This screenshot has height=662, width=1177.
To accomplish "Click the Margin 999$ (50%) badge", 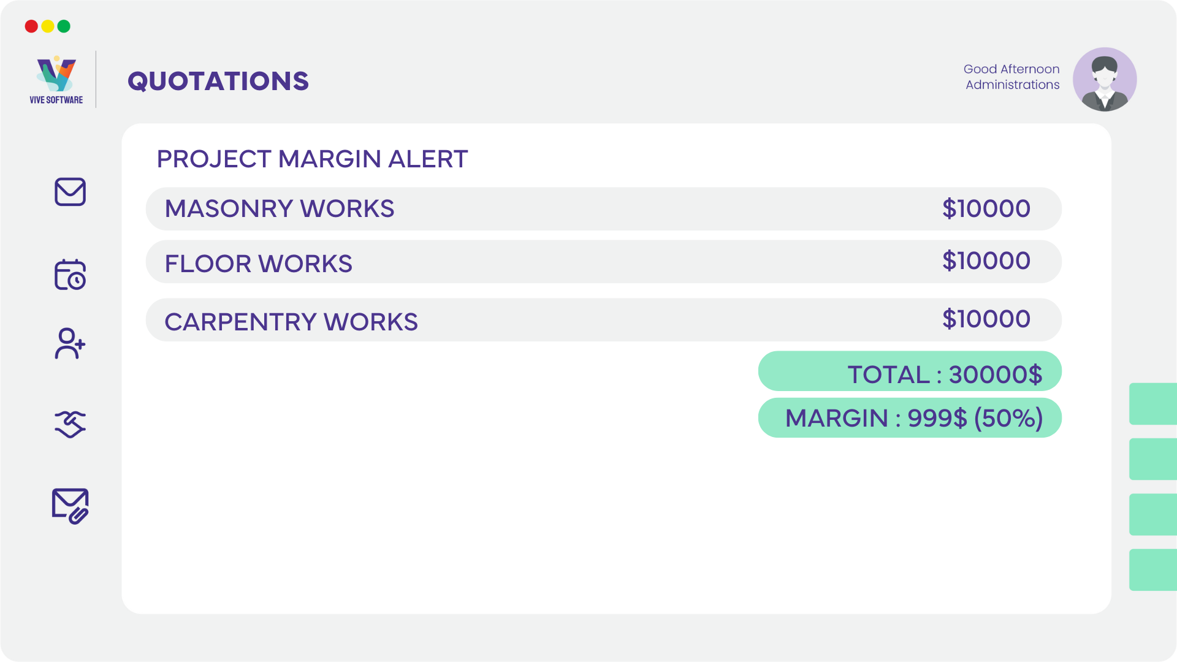I will coord(910,418).
